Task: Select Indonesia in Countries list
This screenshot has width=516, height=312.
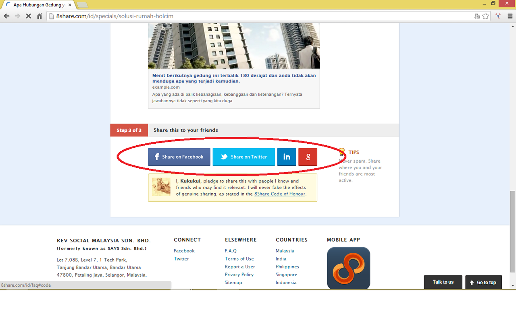Action: point(286,283)
